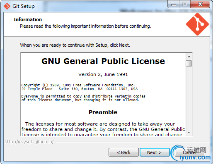Cancel the Git Setup installer
This screenshot has height=164, width=213.
pyautogui.click(x=189, y=152)
